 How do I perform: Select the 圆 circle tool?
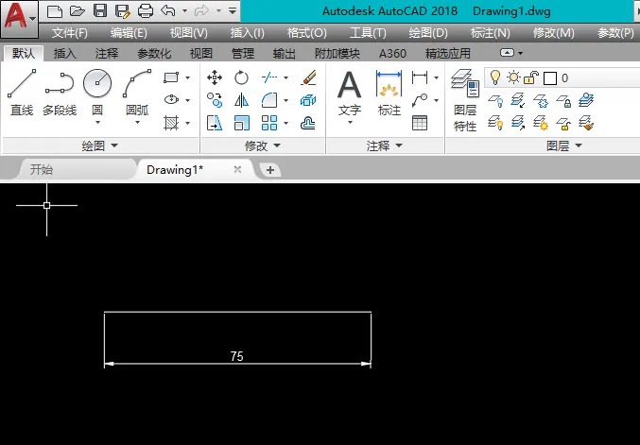97,91
